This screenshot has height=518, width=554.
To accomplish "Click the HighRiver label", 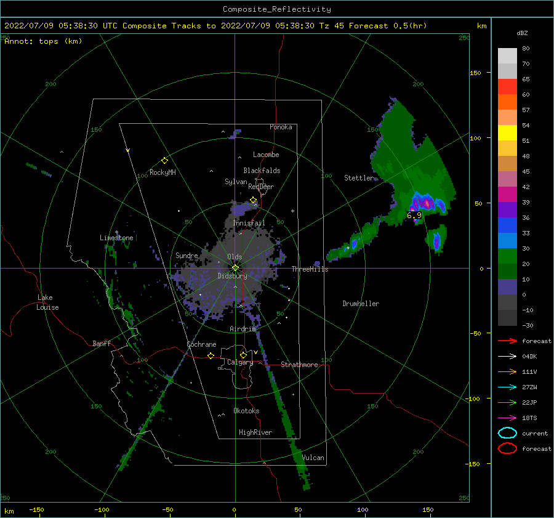I will click(255, 432).
